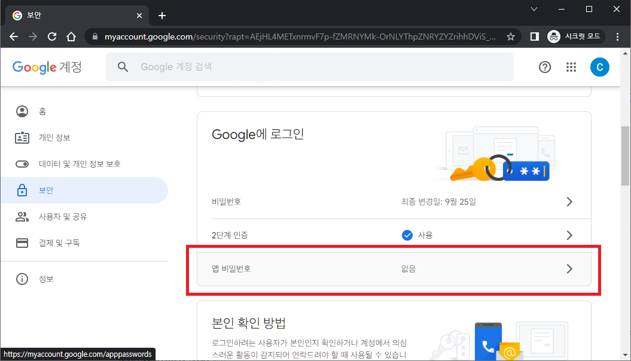This screenshot has width=631, height=361.
Task: Select the 보안 browser tab
Action: (x=77, y=16)
